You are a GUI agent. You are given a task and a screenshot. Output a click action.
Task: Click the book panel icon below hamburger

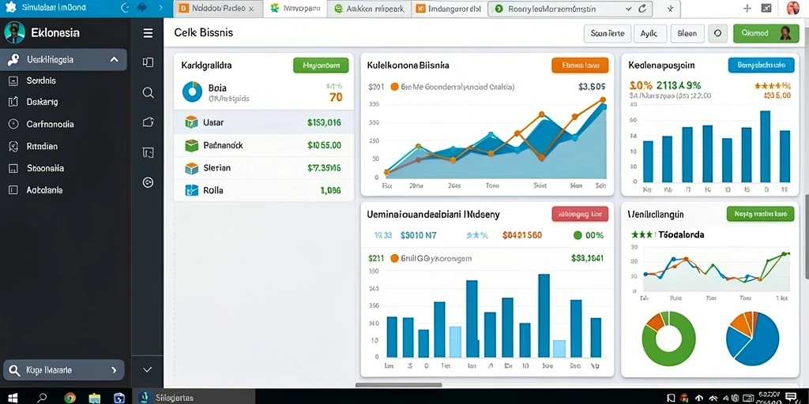[148, 62]
